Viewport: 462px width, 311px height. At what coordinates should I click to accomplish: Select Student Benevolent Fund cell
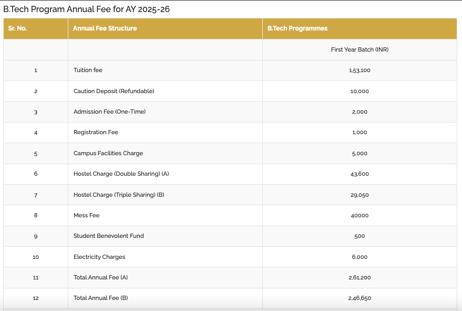(108, 236)
